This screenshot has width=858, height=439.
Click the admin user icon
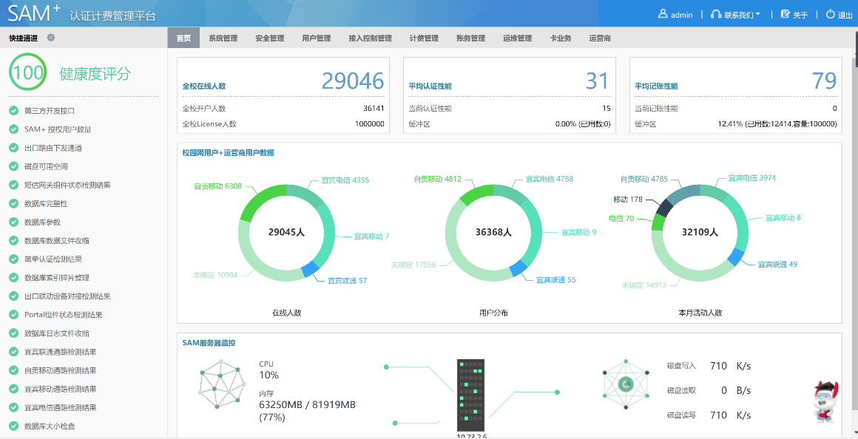[x=663, y=14]
